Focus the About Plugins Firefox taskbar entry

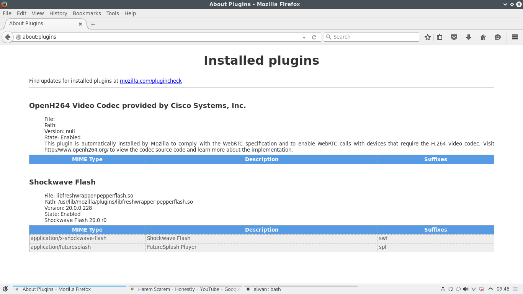[70, 289]
